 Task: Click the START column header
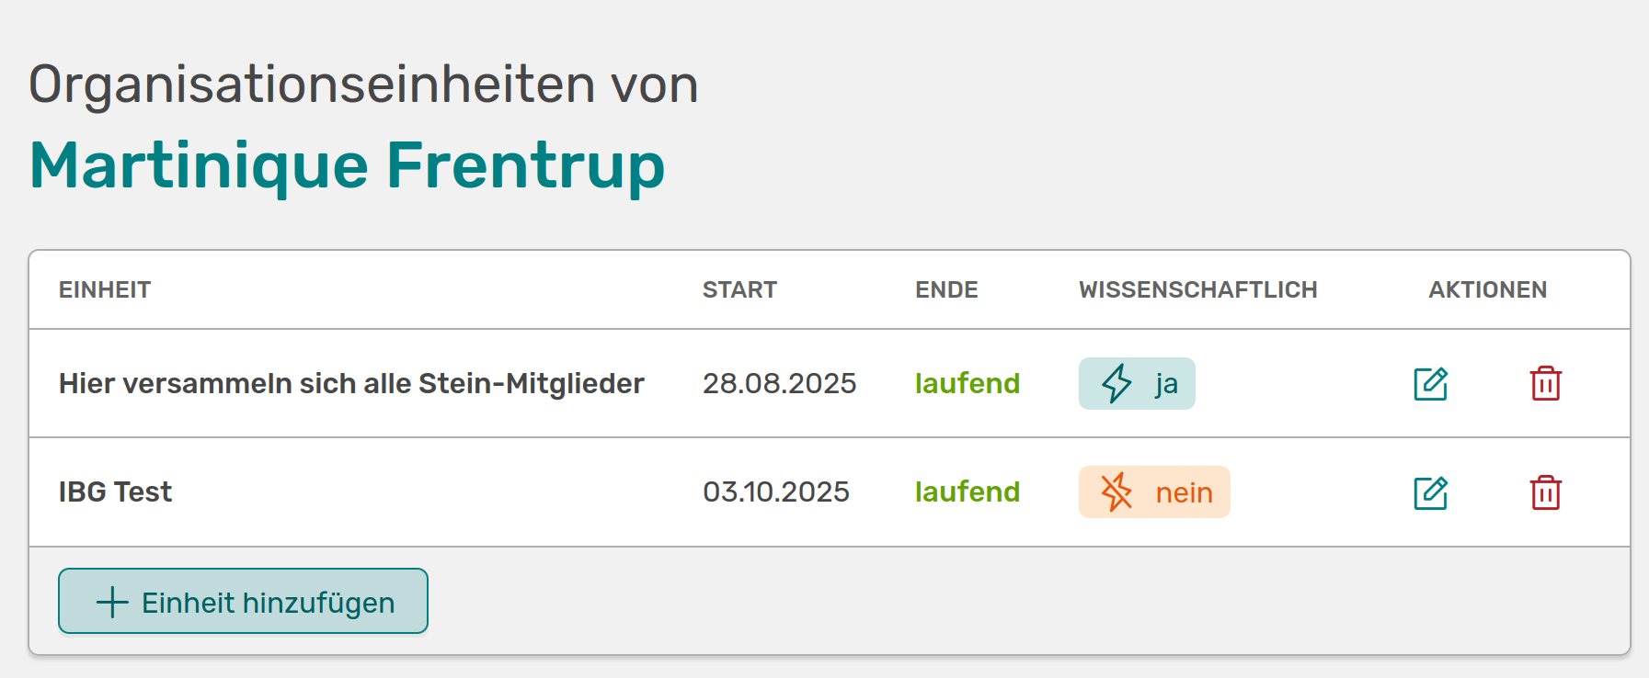click(x=739, y=290)
